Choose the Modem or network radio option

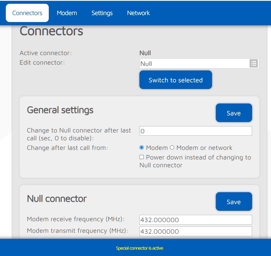(x=172, y=148)
